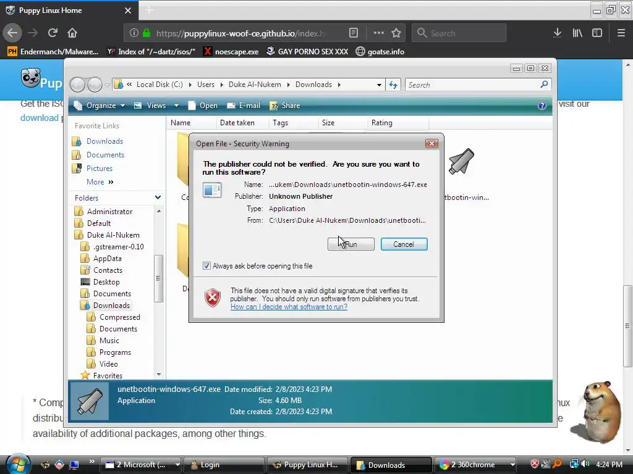The image size is (633, 474).
Task: Open address bar history dropdown
Action: [379, 85]
